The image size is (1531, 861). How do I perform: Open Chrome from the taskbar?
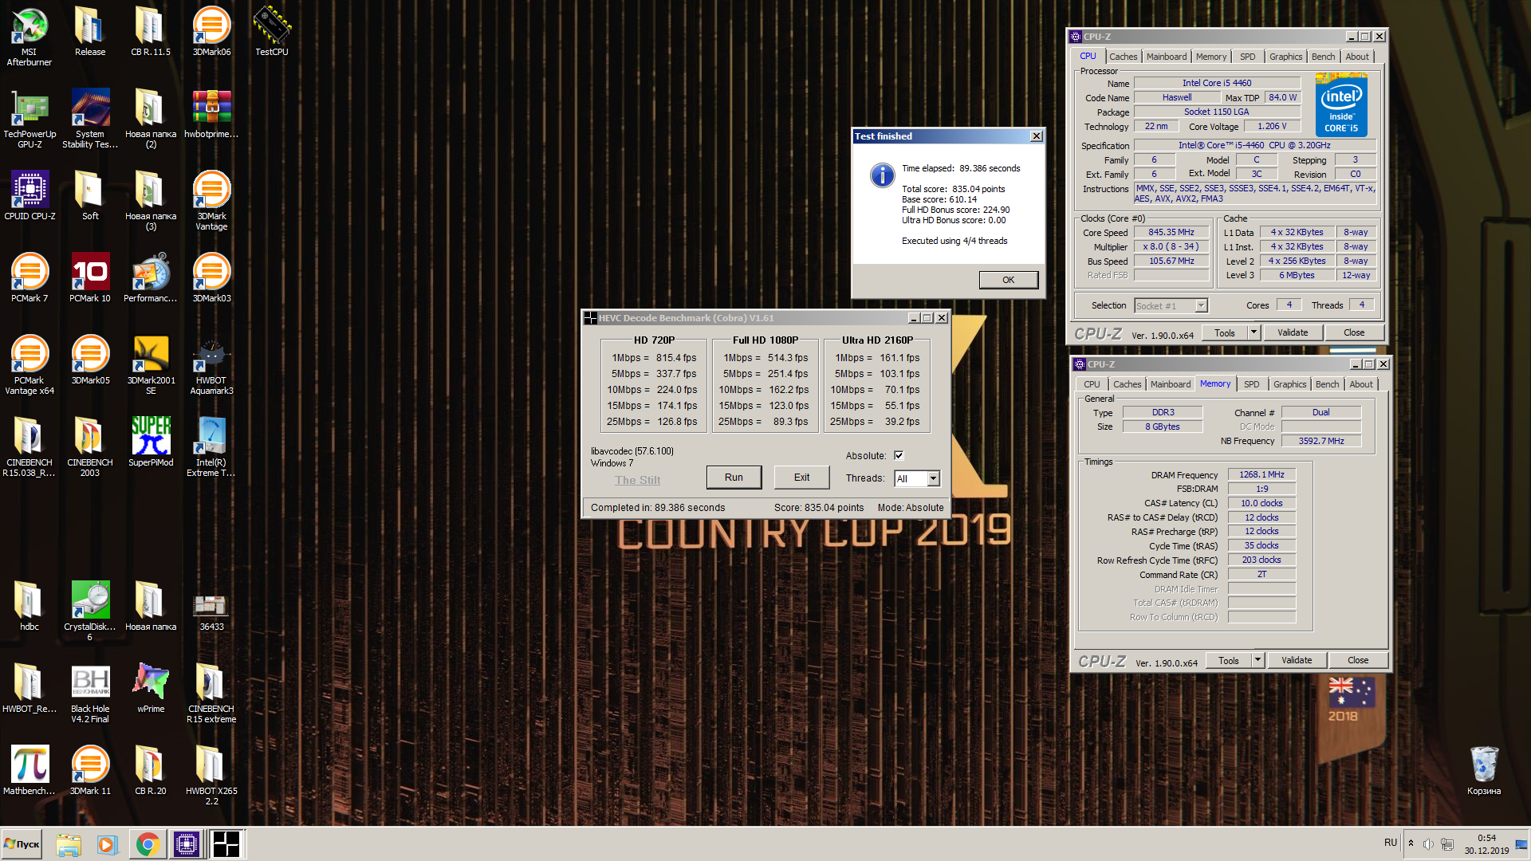[x=148, y=844]
